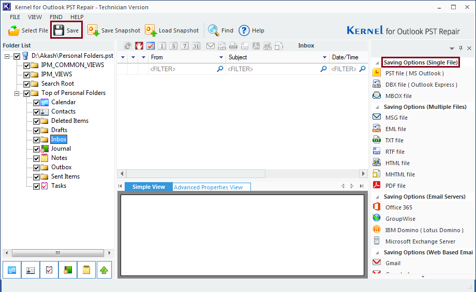This screenshot has width=476, height=292.
Task: Click the TXT export icon in list toolbar
Action: [x=233, y=46]
